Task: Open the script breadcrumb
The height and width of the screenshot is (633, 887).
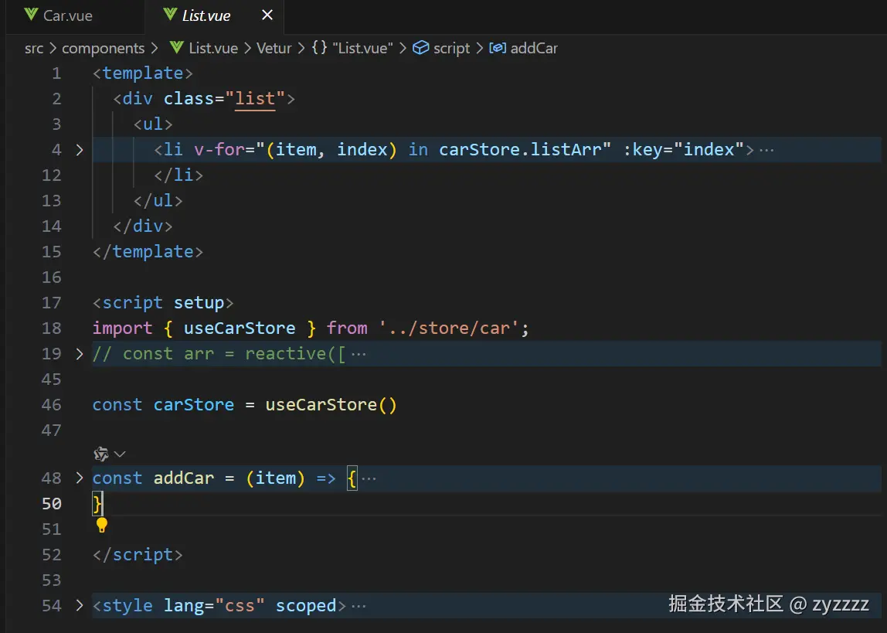Action: click(x=451, y=48)
